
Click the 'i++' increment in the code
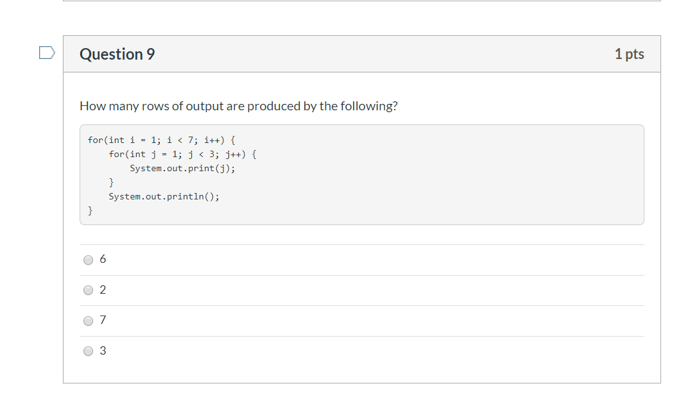(x=212, y=140)
